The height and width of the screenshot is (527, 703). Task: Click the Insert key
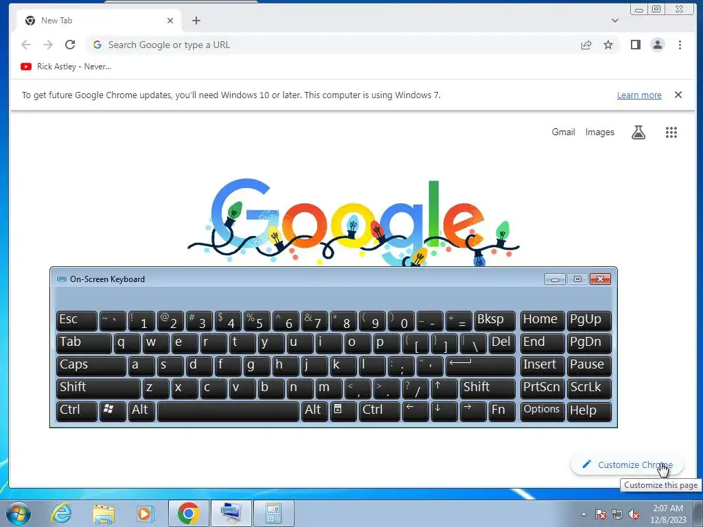click(542, 366)
